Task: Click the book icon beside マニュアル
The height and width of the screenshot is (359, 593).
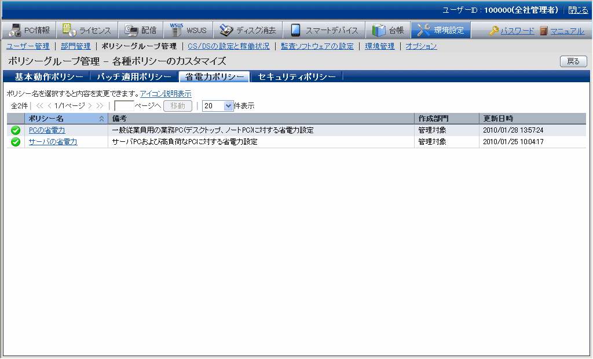Action: click(x=543, y=31)
